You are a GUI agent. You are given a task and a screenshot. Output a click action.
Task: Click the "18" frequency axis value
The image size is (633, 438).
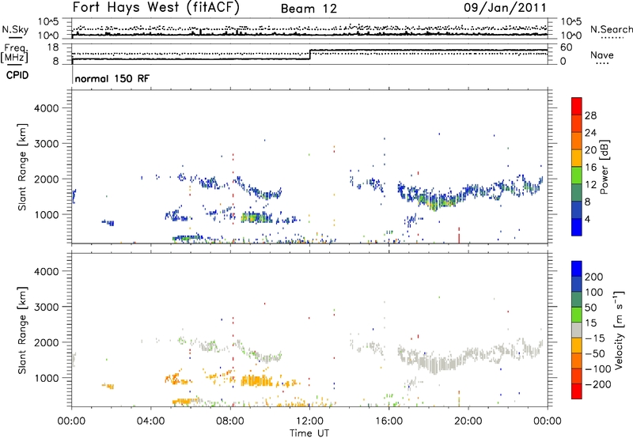tap(53, 47)
